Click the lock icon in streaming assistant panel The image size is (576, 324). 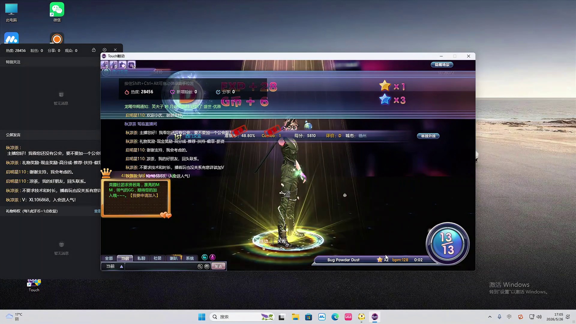click(94, 50)
